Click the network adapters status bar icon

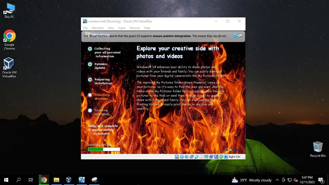192,157
